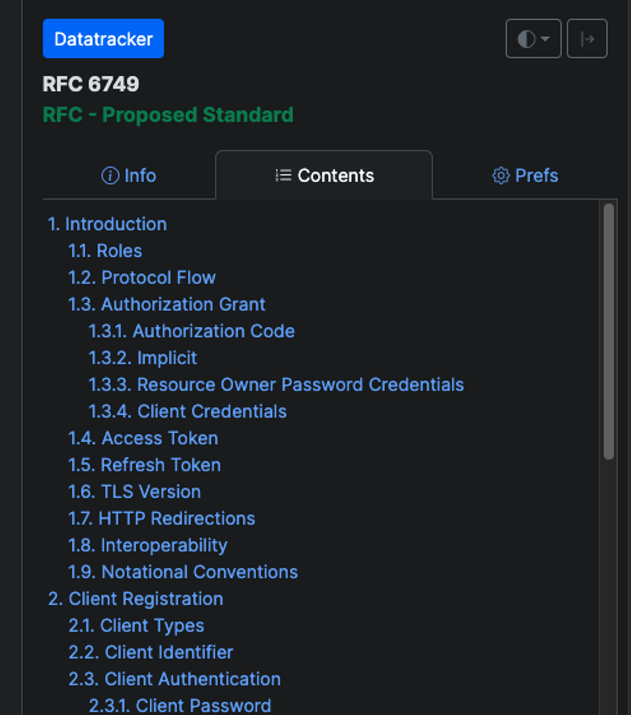Go to 1.1. Roles section
This screenshot has width=631, height=715.
[x=105, y=251]
